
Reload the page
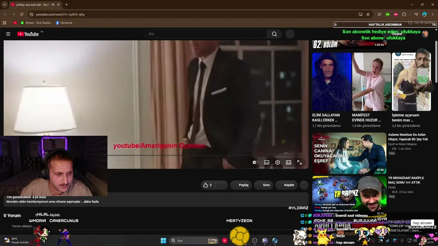[22, 14]
